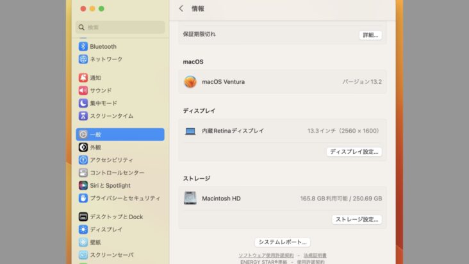Open ディスプレイ設定... button
The width and height of the screenshot is (469, 264).
click(x=354, y=152)
